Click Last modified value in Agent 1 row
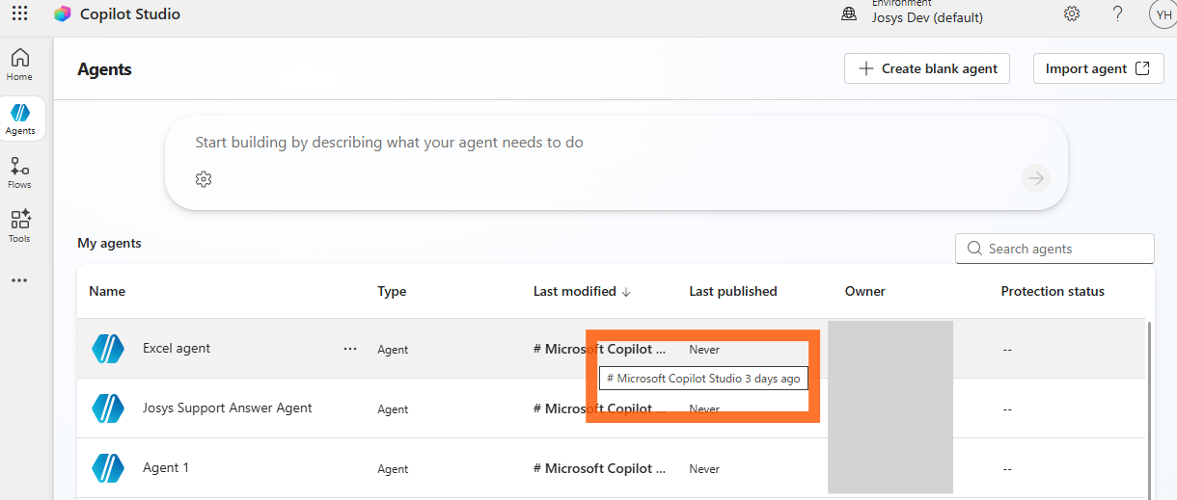 [599, 468]
